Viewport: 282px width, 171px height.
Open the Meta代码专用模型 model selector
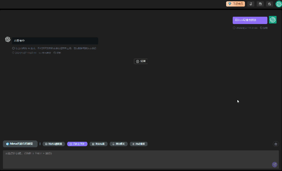tap(20, 144)
